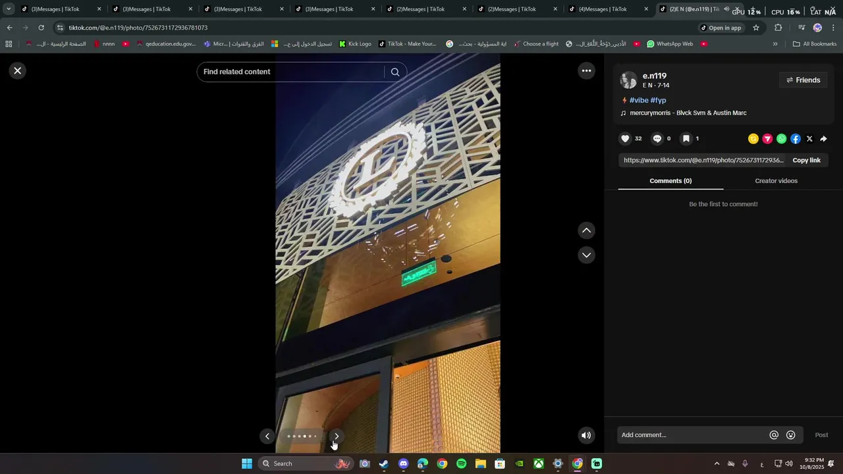Open the #fyp hashtag
The width and height of the screenshot is (843, 474).
pyautogui.click(x=659, y=100)
